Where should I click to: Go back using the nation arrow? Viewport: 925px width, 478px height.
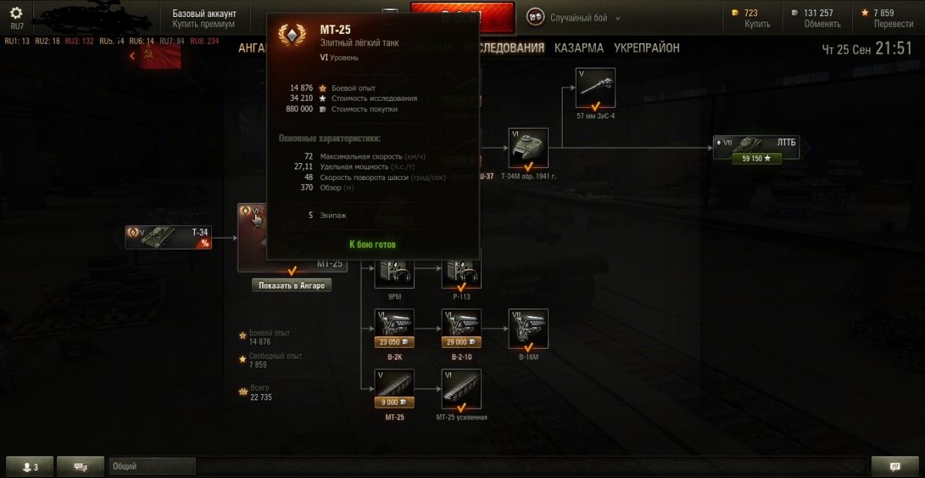[x=133, y=55]
